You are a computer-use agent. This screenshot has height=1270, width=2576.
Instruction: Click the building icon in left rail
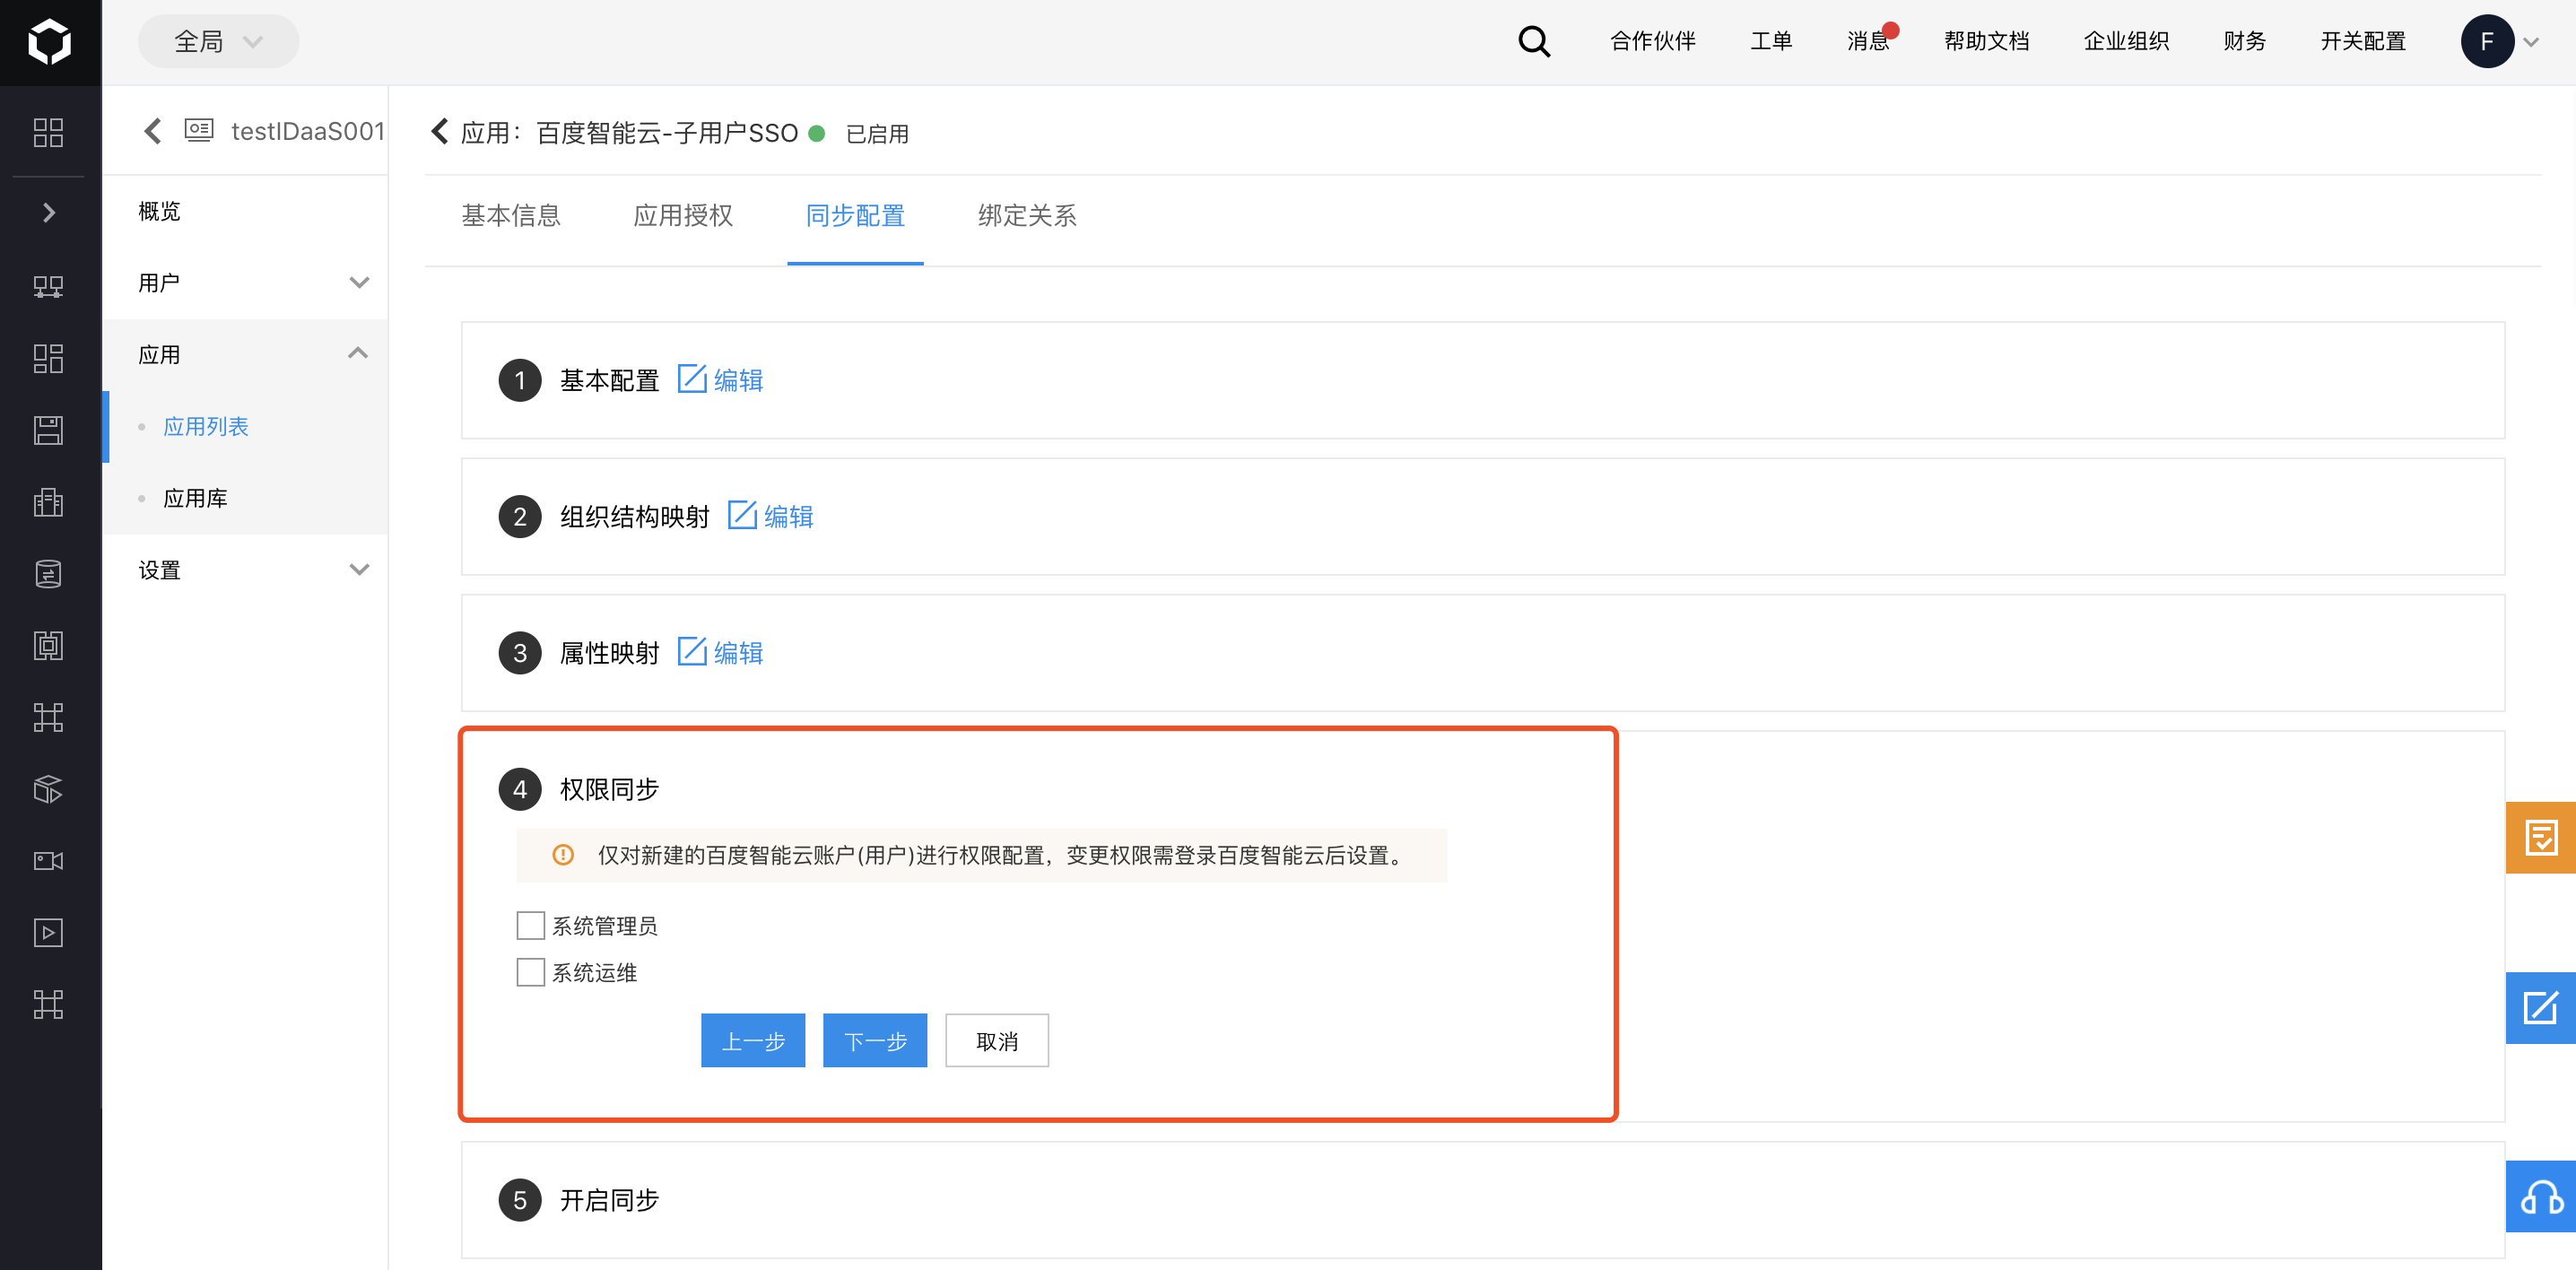pyautogui.click(x=48, y=502)
